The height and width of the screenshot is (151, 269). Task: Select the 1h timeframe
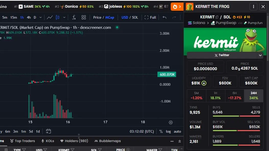coord(22,17)
